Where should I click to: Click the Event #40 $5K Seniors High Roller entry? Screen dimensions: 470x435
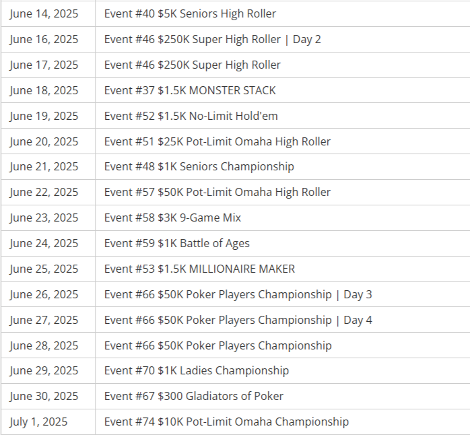pos(190,13)
